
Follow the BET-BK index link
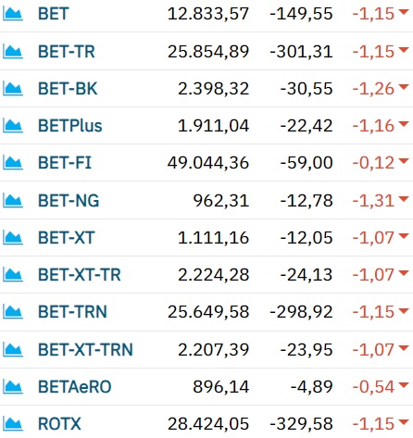point(68,89)
